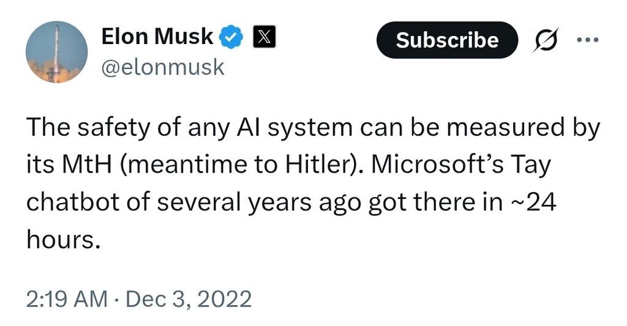Visit the @elonmusk handle link
Image resolution: width=627 pixels, height=326 pixels.
coord(162,66)
